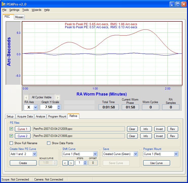Click the Curve 2 load button
Screen dimensions: 188x183
point(22,136)
